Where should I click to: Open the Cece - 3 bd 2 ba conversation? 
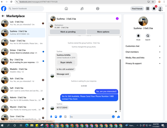tap(23, 118)
